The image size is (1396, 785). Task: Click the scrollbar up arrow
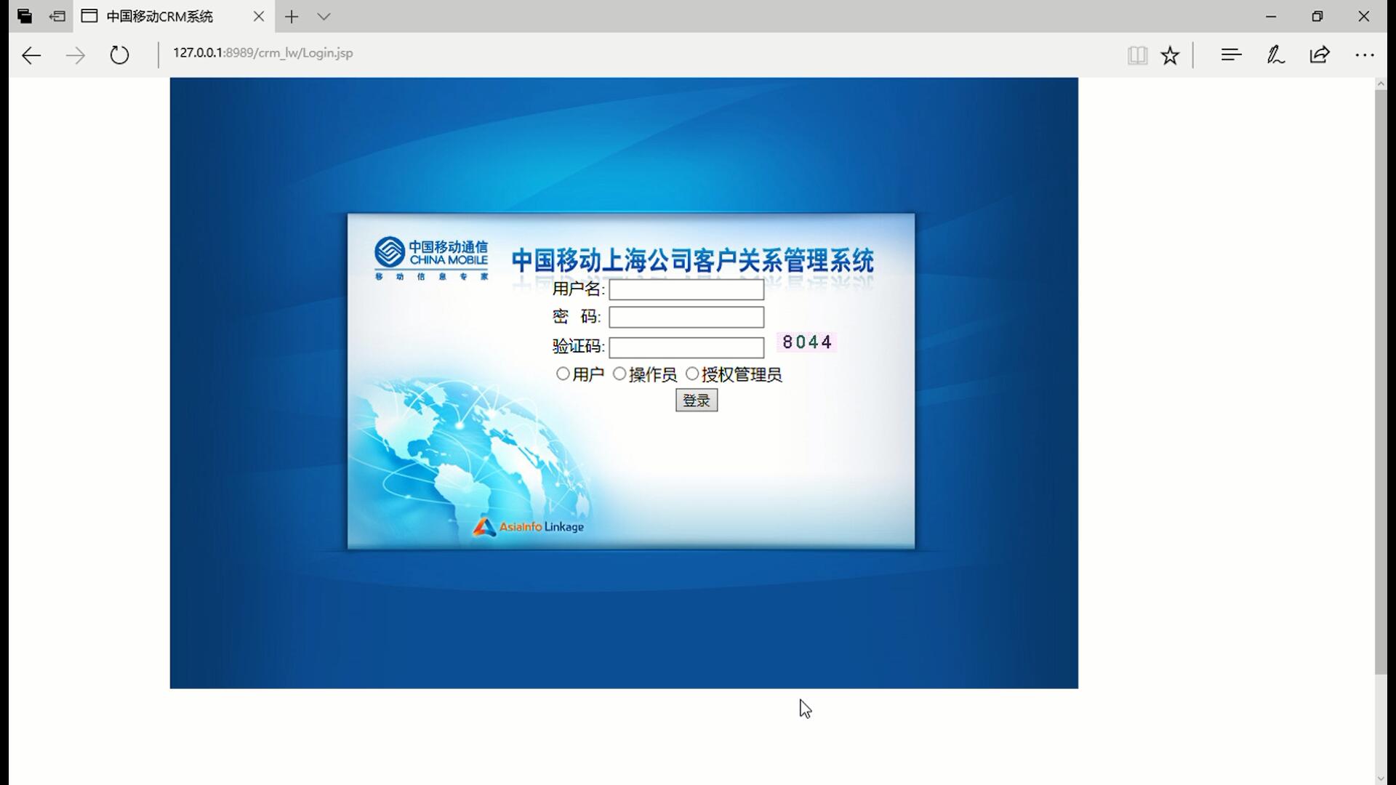pyautogui.click(x=1381, y=84)
